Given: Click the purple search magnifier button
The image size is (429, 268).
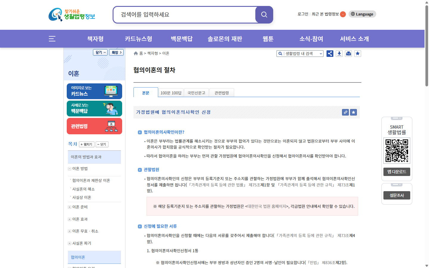Looking at the screenshot, I should pos(264,15).
